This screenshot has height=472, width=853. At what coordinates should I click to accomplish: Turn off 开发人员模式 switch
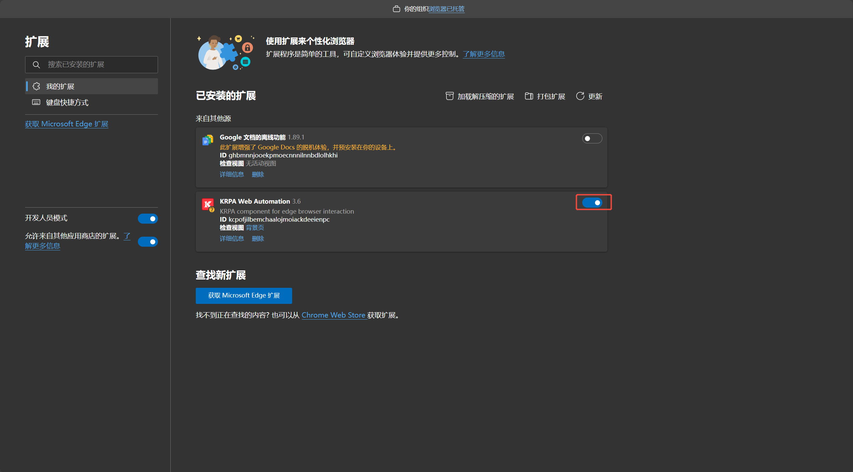[148, 219]
